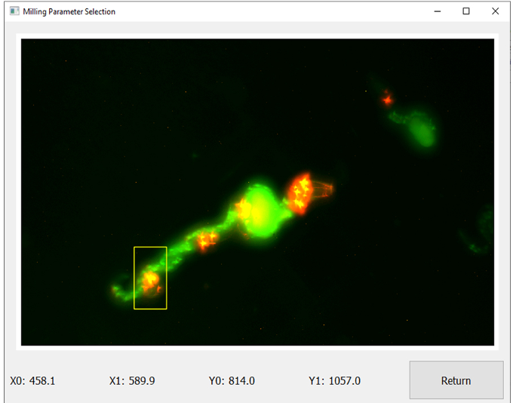Screen dimensions: 513x403
Task: Click the large orange cluster beside green cell
Action: [x=300, y=193]
